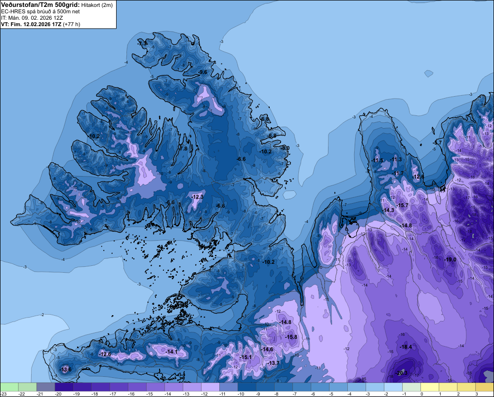The width and height of the screenshot is (494, 397).
Task: Select the pale yellow swatch above 0
Action: click(430, 387)
